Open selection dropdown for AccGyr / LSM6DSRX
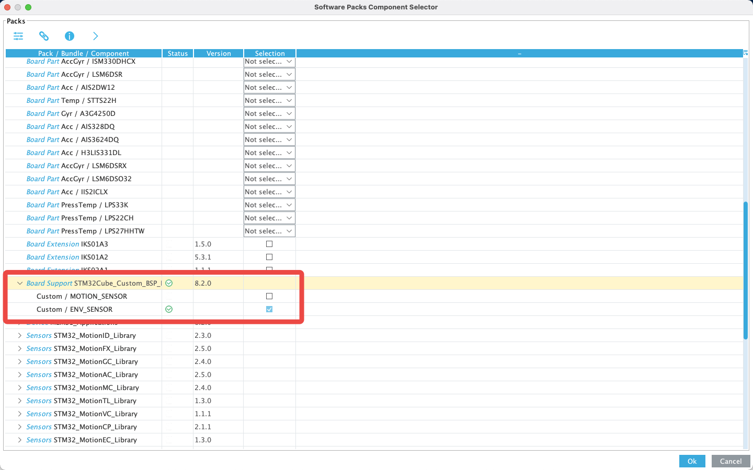The image size is (753, 470). point(269,166)
